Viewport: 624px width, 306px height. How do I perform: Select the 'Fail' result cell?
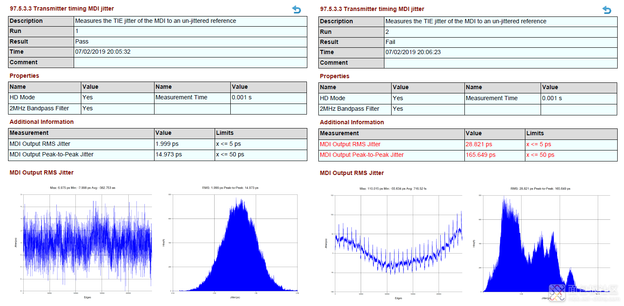pos(501,42)
